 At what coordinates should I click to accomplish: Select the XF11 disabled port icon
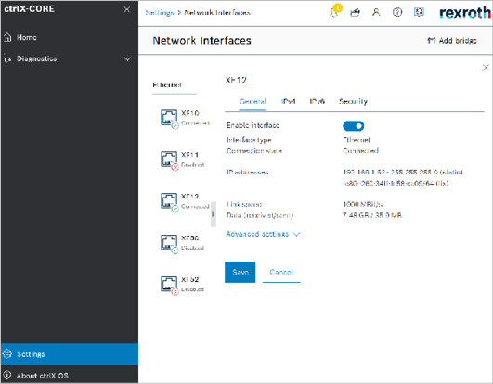[170, 160]
